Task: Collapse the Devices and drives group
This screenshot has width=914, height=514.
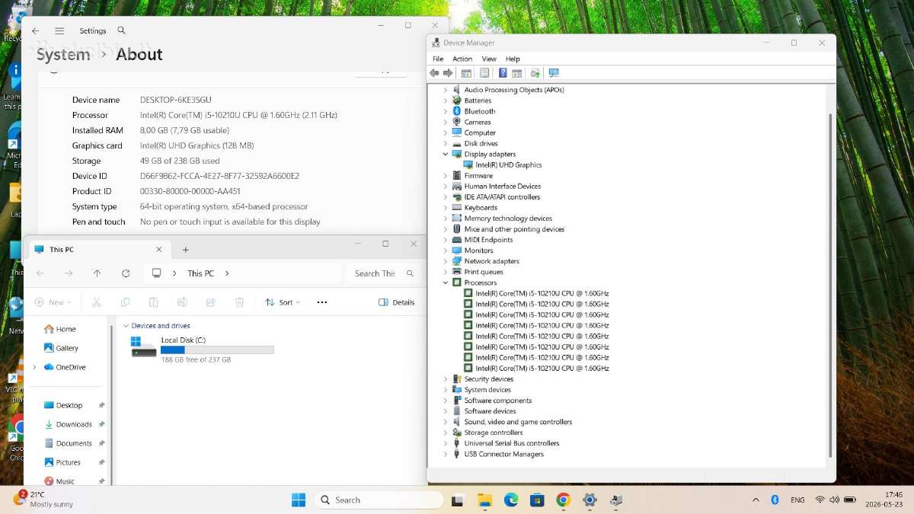Action: coord(126,326)
